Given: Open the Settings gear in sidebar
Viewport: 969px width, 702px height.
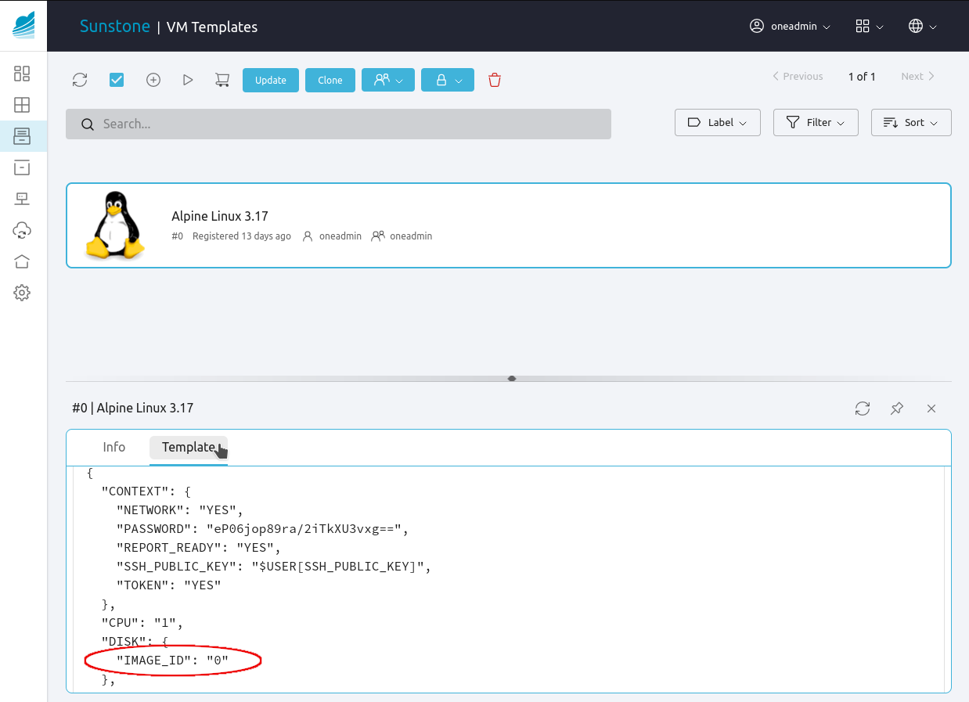Looking at the screenshot, I should click(22, 293).
